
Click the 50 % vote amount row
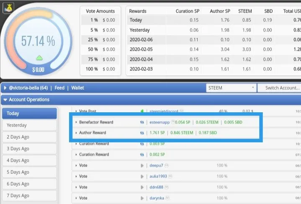pyautogui.click(x=100, y=49)
